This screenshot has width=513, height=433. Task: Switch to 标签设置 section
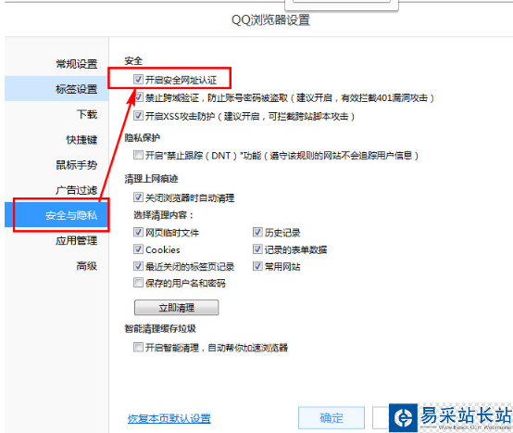click(56, 89)
